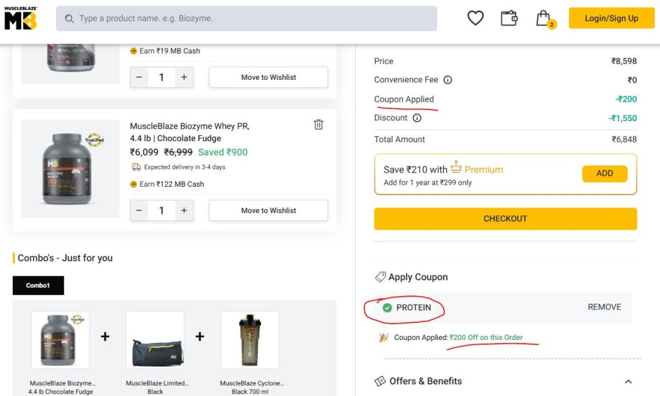Click the ₹200 Off on this Order text

[486, 337]
